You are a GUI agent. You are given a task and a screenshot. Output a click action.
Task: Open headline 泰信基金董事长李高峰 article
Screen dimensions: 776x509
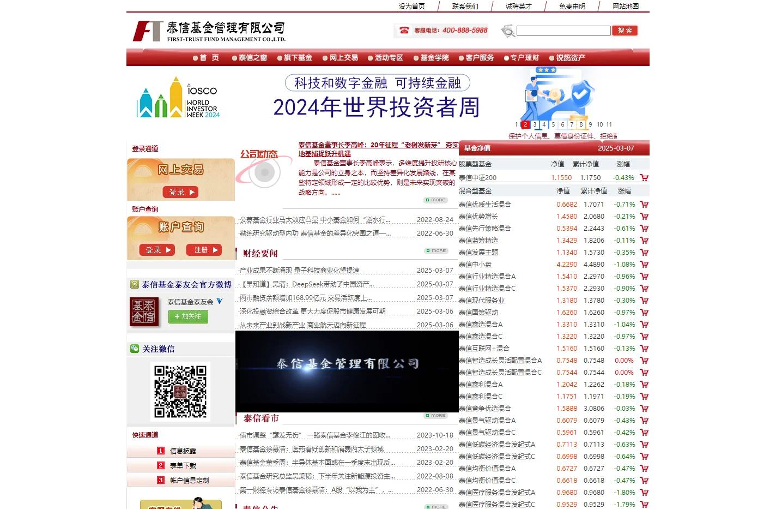(378, 149)
